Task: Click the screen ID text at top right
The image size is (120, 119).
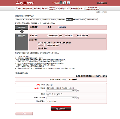Action: [x=102, y=12]
